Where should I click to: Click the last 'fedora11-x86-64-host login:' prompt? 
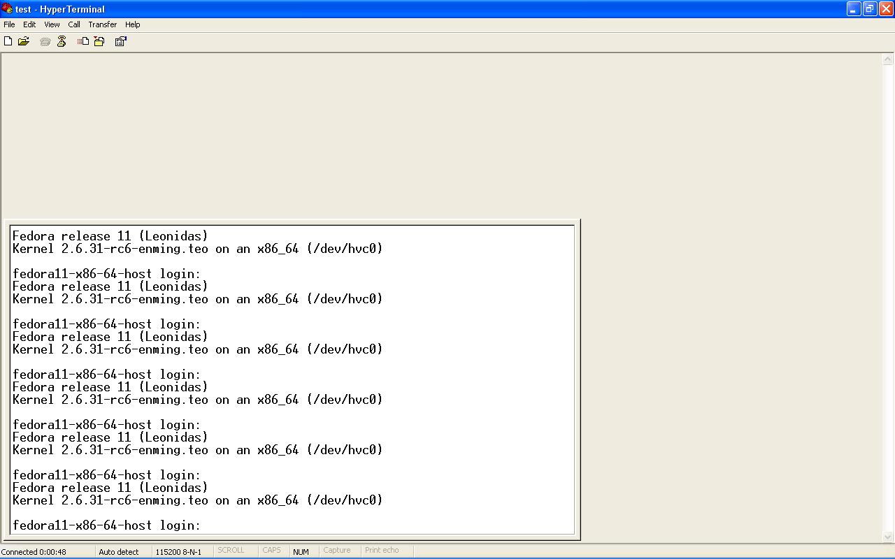tap(106, 525)
